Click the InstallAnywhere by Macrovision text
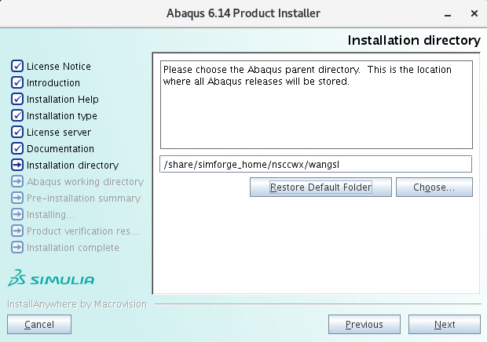Viewport: 487px width, 342px height. point(77,304)
